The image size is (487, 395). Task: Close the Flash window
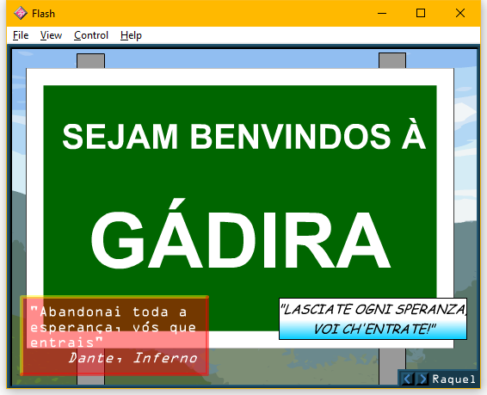tap(460, 14)
